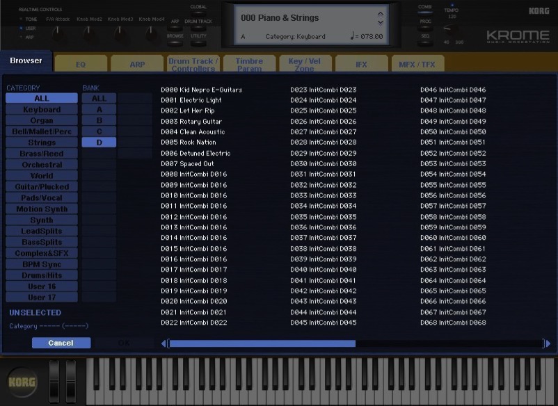Select combi D000 Kid Nepro E-Guitars

201,90
